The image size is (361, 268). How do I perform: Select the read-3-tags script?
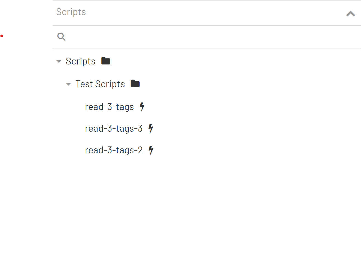tap(109, 107)
